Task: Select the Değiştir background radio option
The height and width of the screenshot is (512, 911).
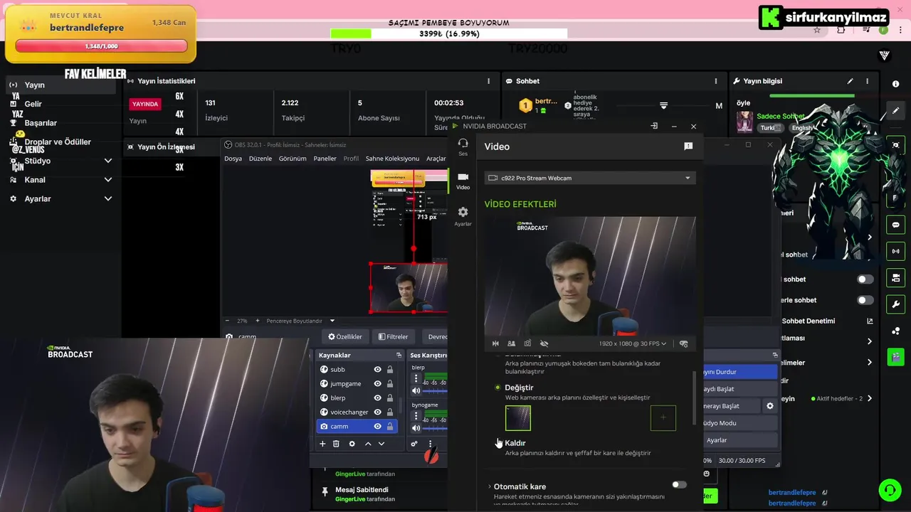Action: coord(497,388)
